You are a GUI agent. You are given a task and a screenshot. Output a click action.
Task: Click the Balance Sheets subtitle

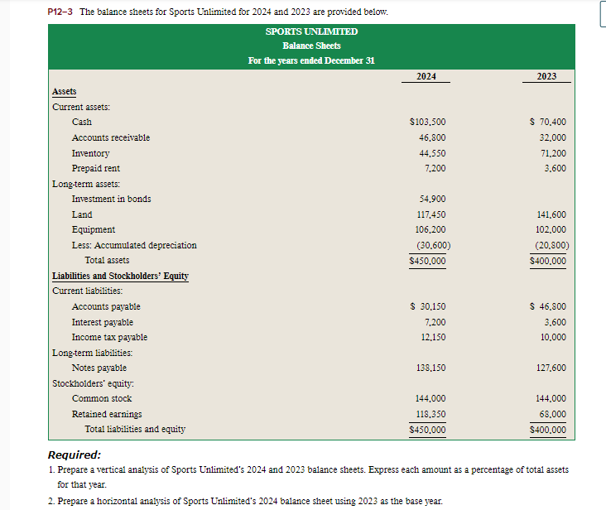click(311, 46)
